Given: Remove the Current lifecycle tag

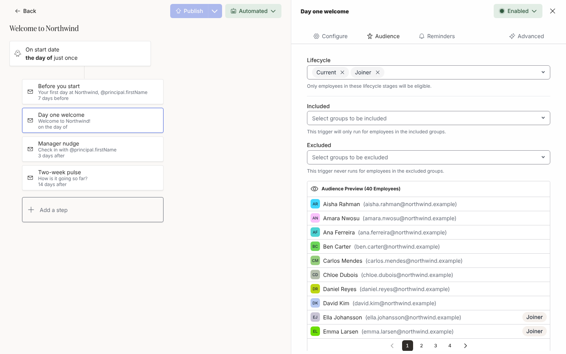Looking at the screenshot, I should [x=342, y=72].
